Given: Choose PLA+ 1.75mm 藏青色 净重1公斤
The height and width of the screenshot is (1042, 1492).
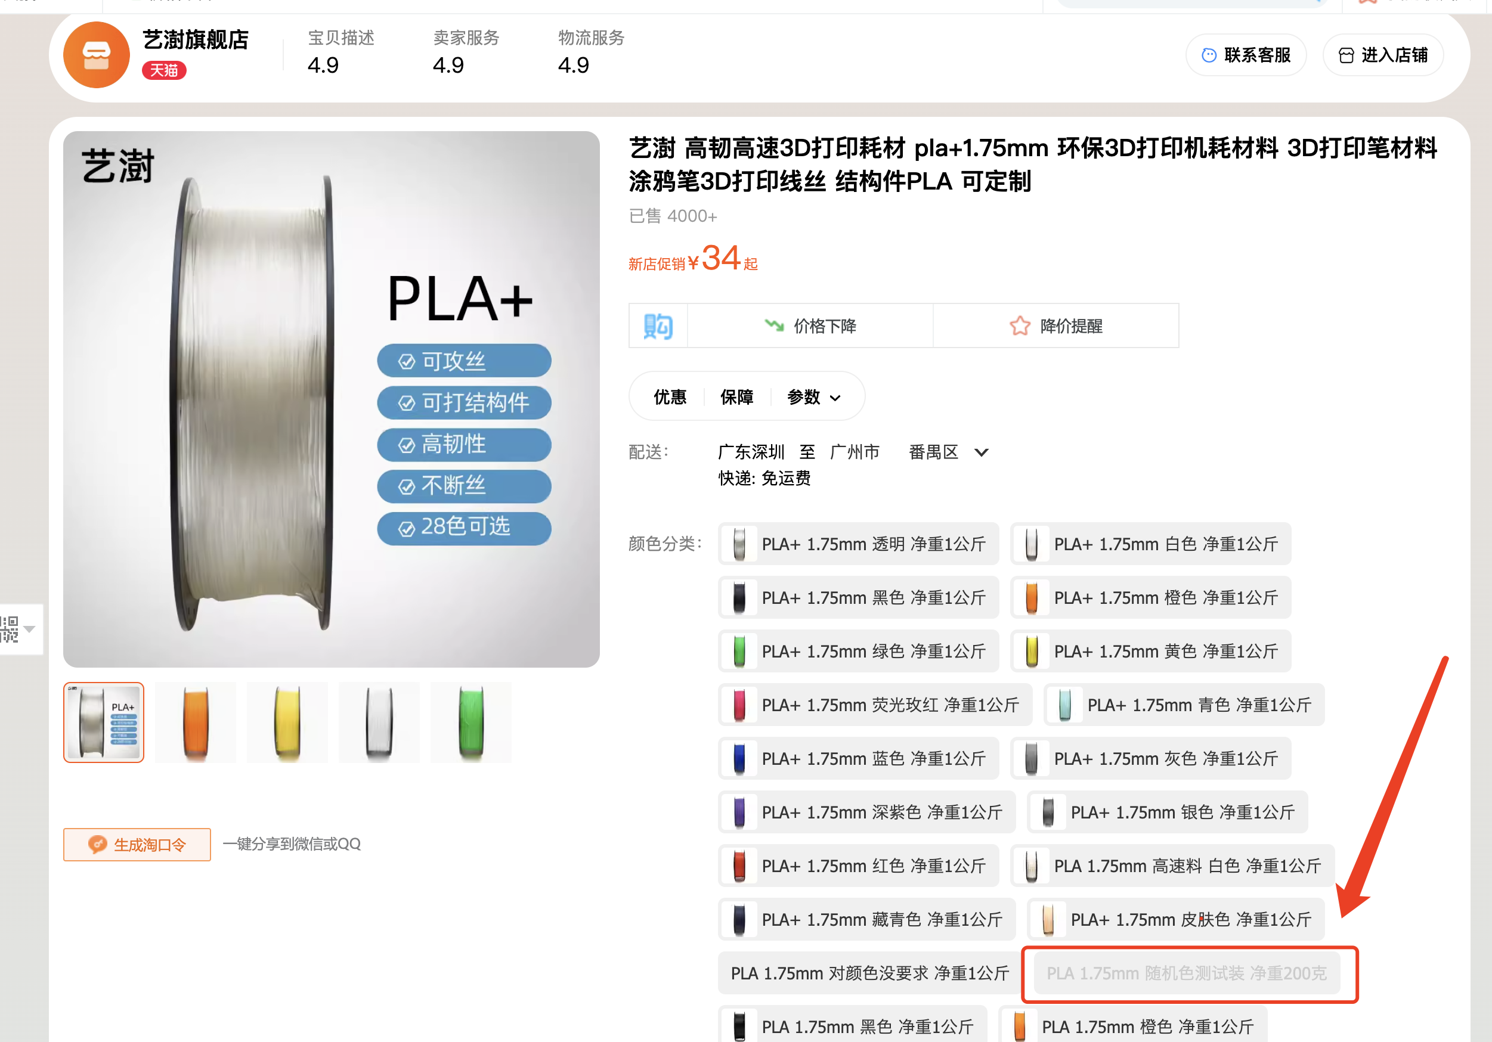Looking at the screenshot, I should pyautogui.click(x=867, y=919).
